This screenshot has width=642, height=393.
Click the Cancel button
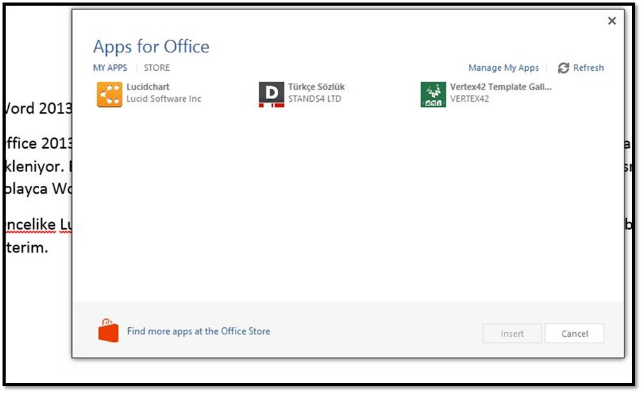click(x=574, y=334)
